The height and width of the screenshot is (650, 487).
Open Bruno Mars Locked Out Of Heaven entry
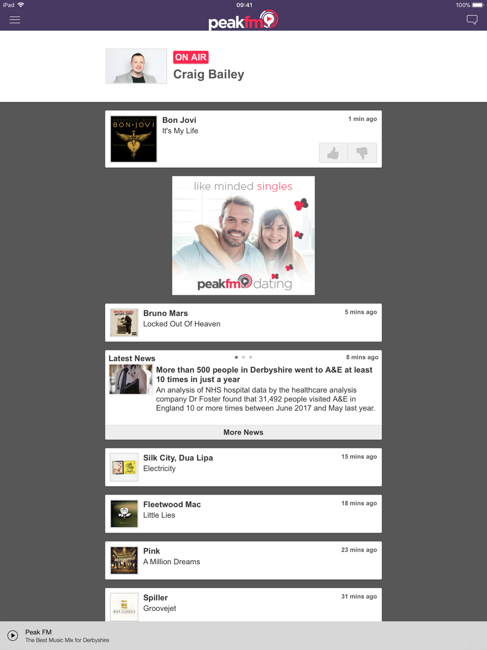coord(243,323)
